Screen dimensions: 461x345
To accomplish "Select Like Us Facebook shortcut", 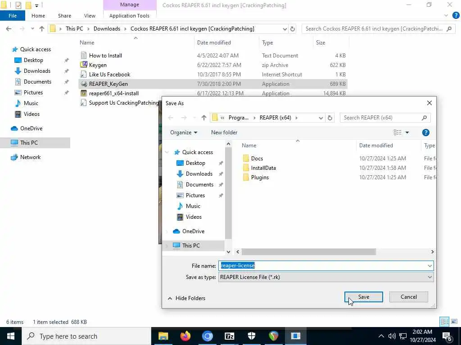I will tap(109, 75).
